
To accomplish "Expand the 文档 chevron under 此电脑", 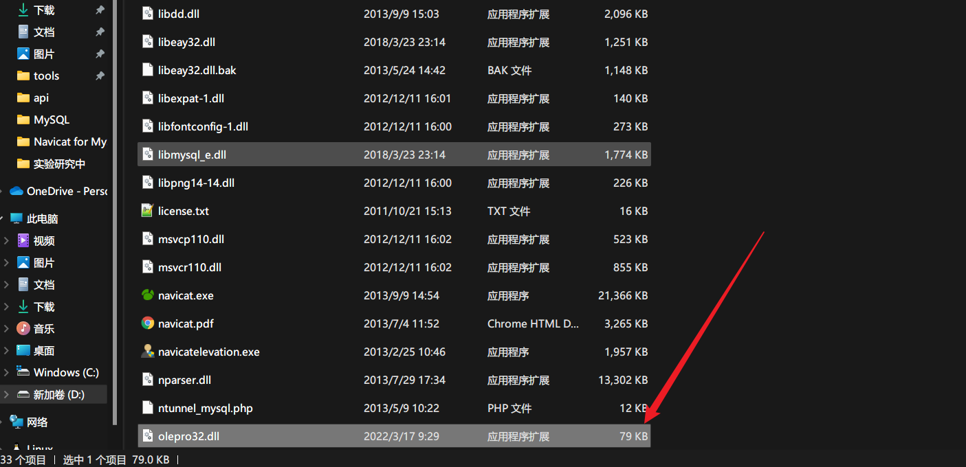I will tap(7, 284).
